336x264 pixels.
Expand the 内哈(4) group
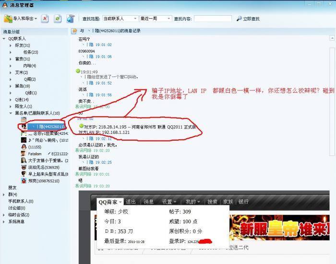(11, 66)
